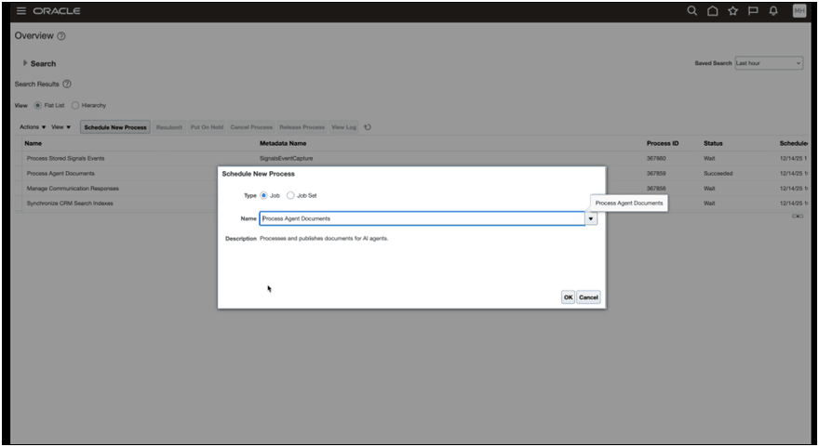
Task: Refresh the search results table
Action: point(368,127)
